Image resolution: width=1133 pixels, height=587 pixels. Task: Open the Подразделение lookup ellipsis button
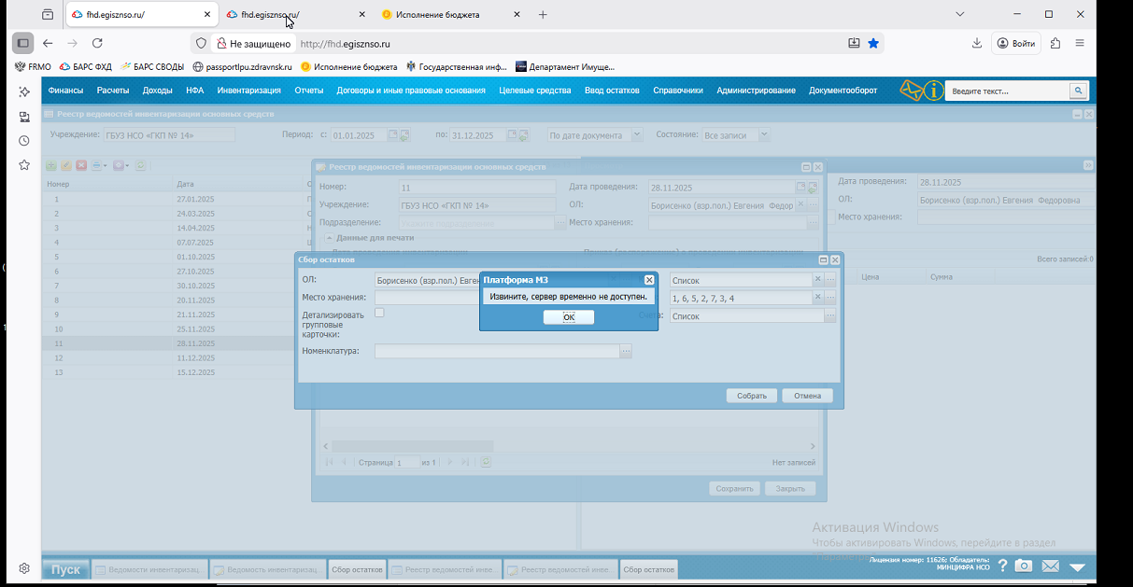tap(560, 223)
